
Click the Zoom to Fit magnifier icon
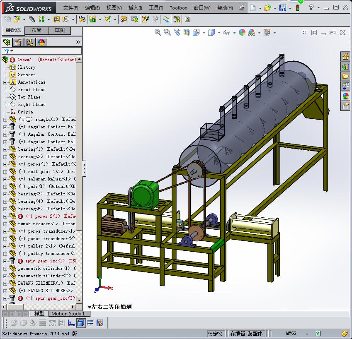point(158,32)
